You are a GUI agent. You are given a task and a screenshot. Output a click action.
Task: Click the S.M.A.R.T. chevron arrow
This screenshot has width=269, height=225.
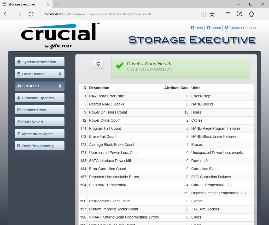click(x=60, y=86)
